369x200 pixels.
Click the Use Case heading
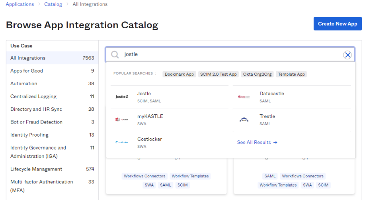(21, 46)
